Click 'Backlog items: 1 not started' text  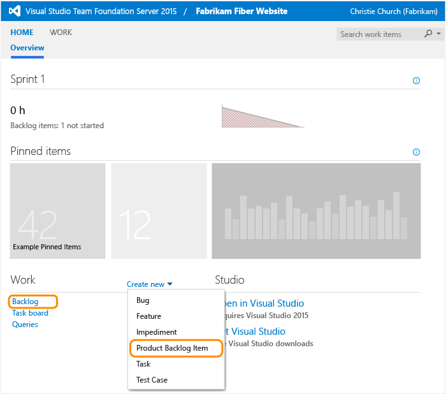[57, 126]
